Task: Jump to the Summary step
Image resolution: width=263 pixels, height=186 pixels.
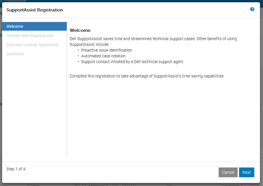Action: pyautogui.click(x=15, y=54)
